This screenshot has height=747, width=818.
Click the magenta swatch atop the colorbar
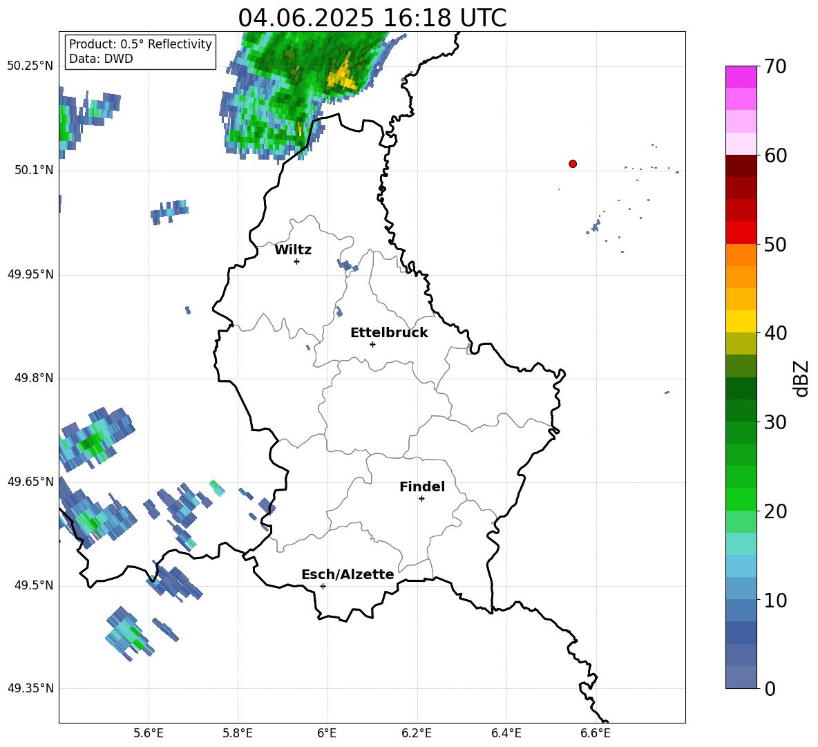(741, 77)
